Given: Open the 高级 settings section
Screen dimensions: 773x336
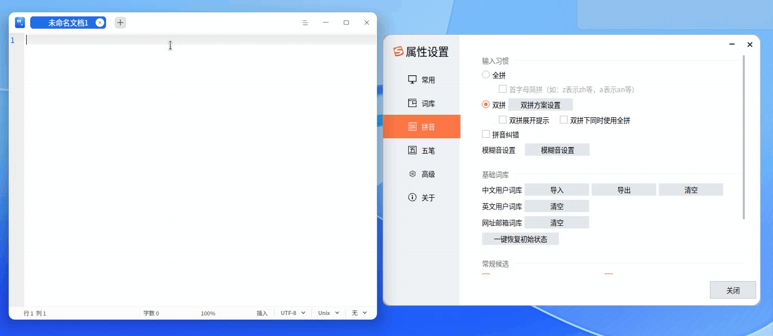Looking at the screenshot, I should coord(421,174).
